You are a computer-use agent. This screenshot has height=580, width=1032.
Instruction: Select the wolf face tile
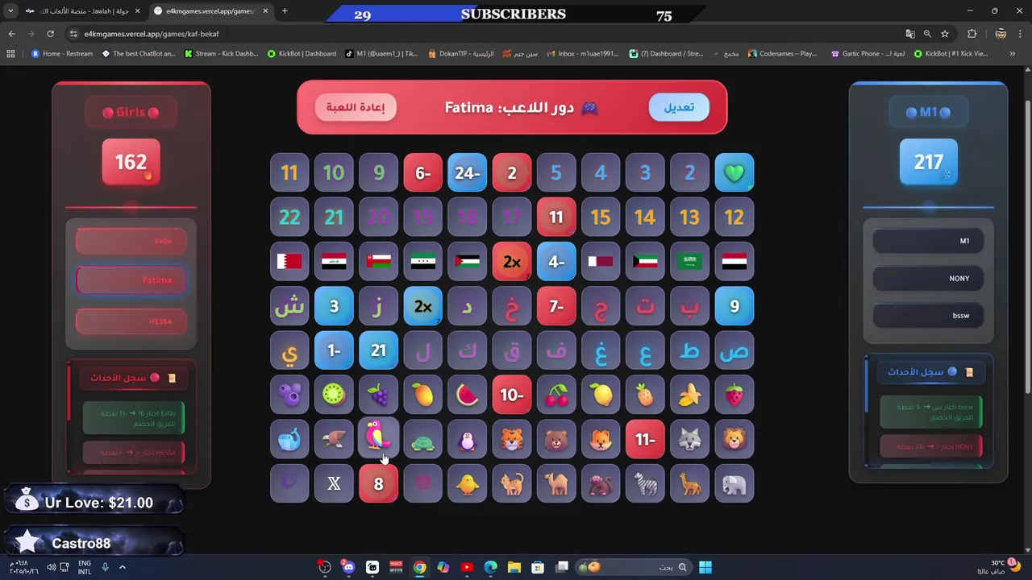point(689,439)
